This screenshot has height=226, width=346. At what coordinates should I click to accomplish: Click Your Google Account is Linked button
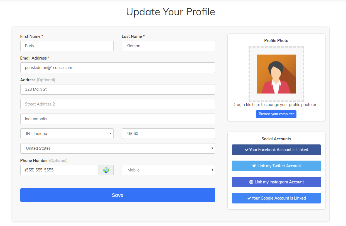[276, 198]
